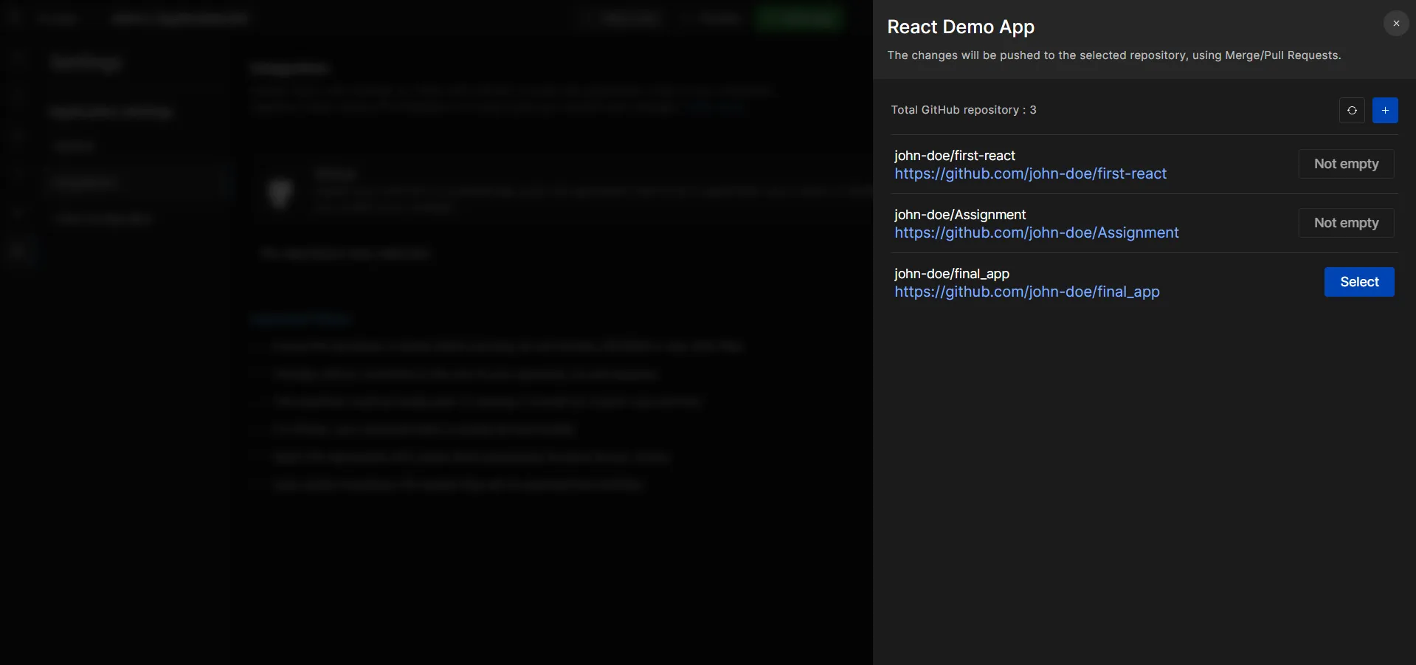Click the john-doe/Assignment repository name
Screen dimensions: 1416x665
(x=960, y=215)
